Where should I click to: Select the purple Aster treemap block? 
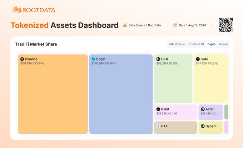tap(211, 112)
